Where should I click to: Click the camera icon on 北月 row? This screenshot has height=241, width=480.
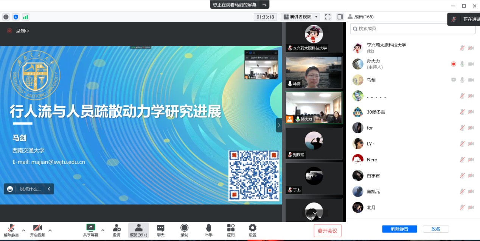(471, 207)
